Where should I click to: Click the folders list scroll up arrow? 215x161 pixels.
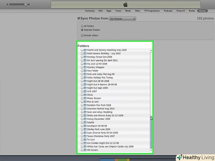[x=151, y=50]
